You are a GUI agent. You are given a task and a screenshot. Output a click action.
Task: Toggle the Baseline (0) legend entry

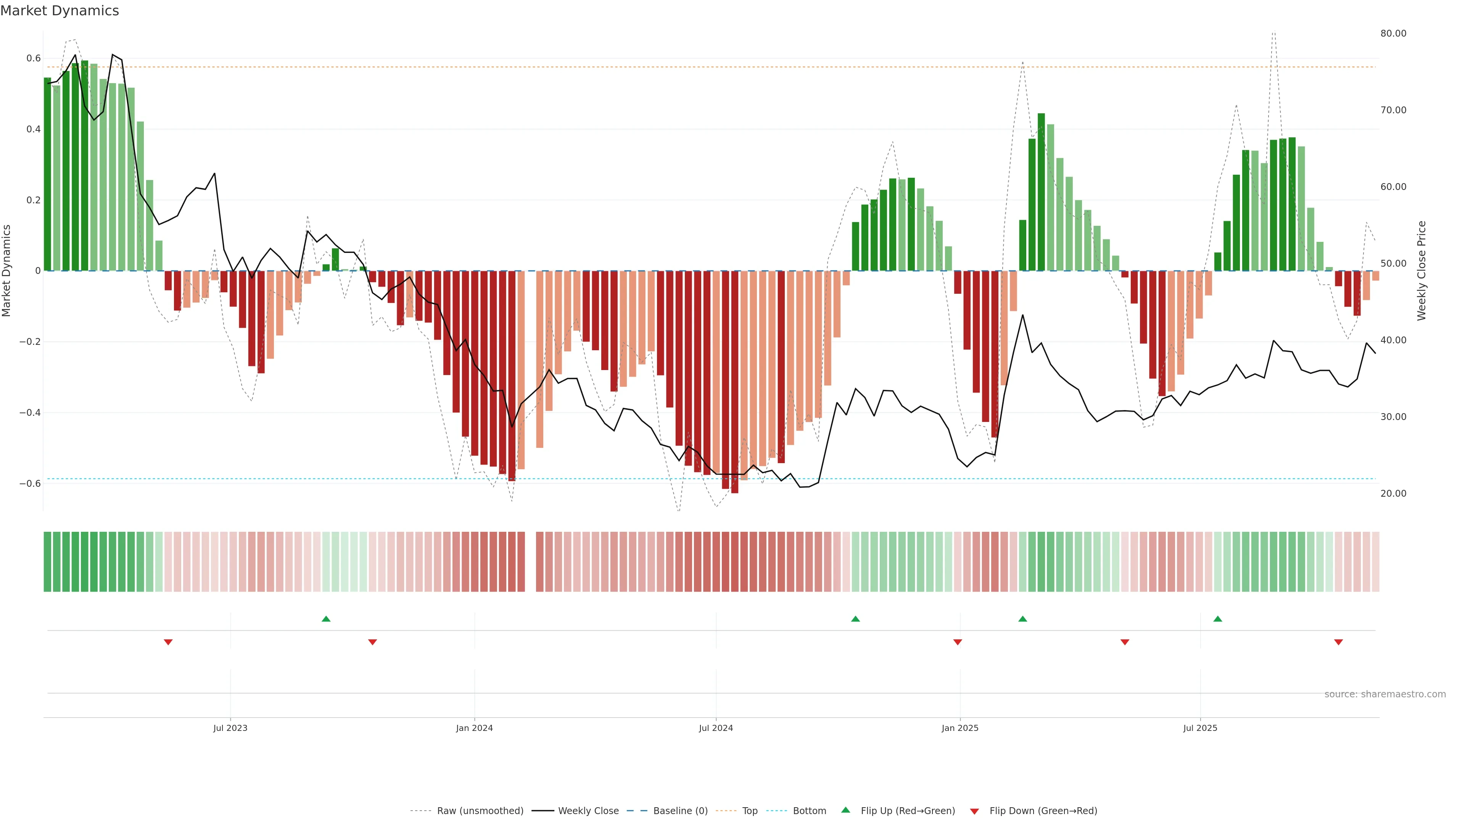[x=680, y=811]
